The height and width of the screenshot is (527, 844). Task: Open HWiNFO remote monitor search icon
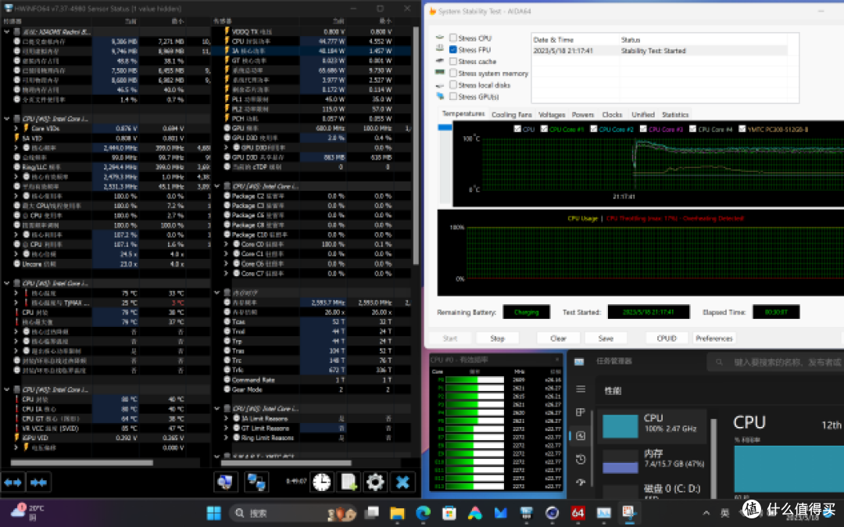pos(225,482)
